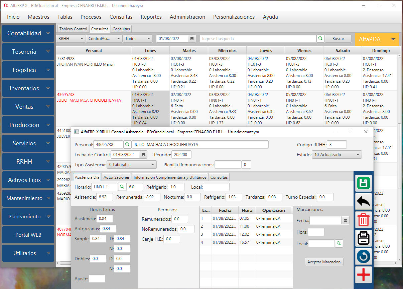Open the Estado dropdown
Screen dimensions: 403x289
(337, 155)
